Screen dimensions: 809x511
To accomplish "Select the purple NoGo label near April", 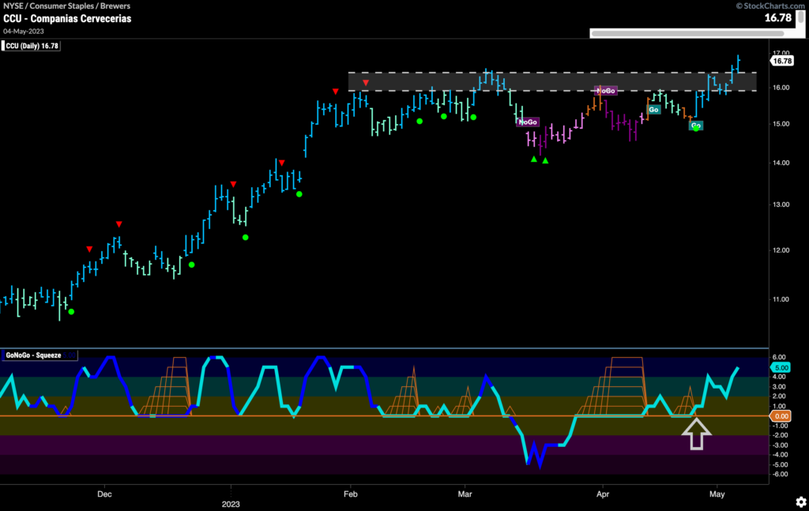I will pyautogui.click(x=605, y=91).
